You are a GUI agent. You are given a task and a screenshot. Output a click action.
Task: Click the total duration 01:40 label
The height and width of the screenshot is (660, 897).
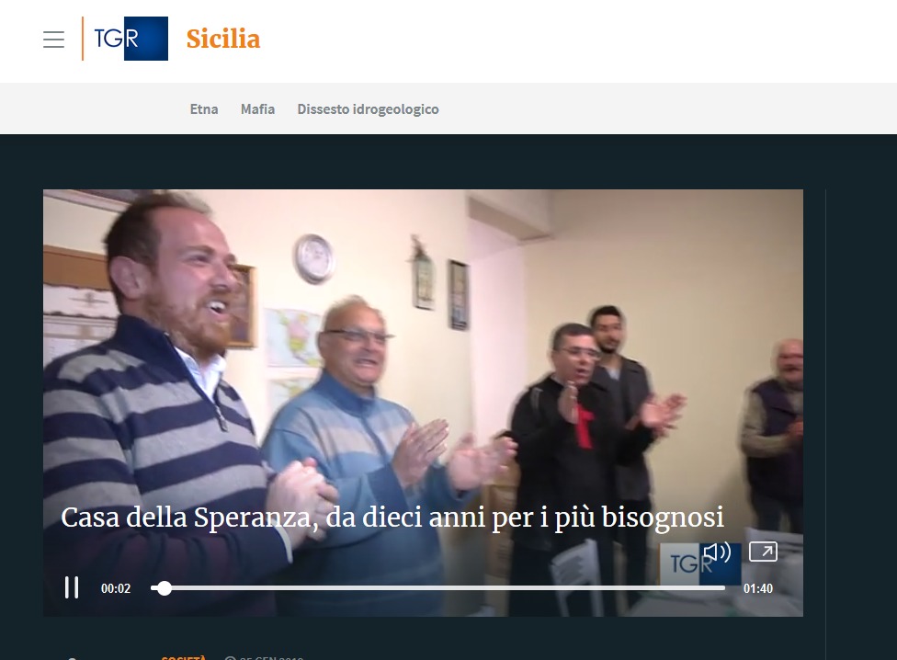tap(758, 588)
